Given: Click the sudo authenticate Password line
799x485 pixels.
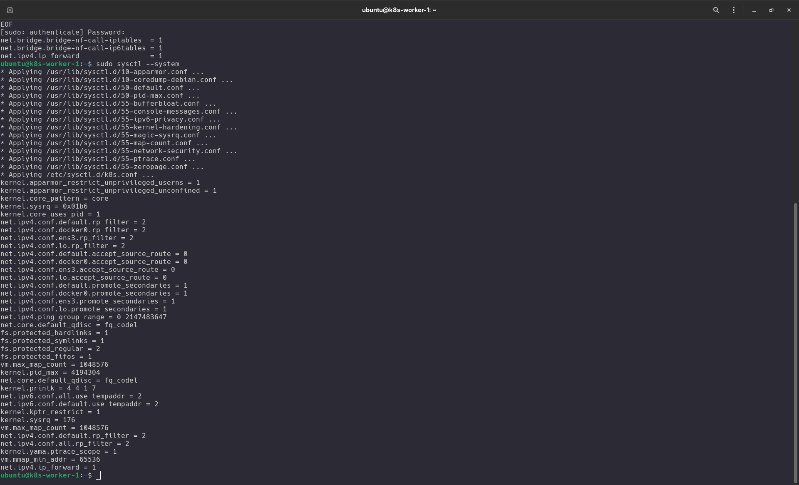Looking at the screenshot, I should 62,32.
